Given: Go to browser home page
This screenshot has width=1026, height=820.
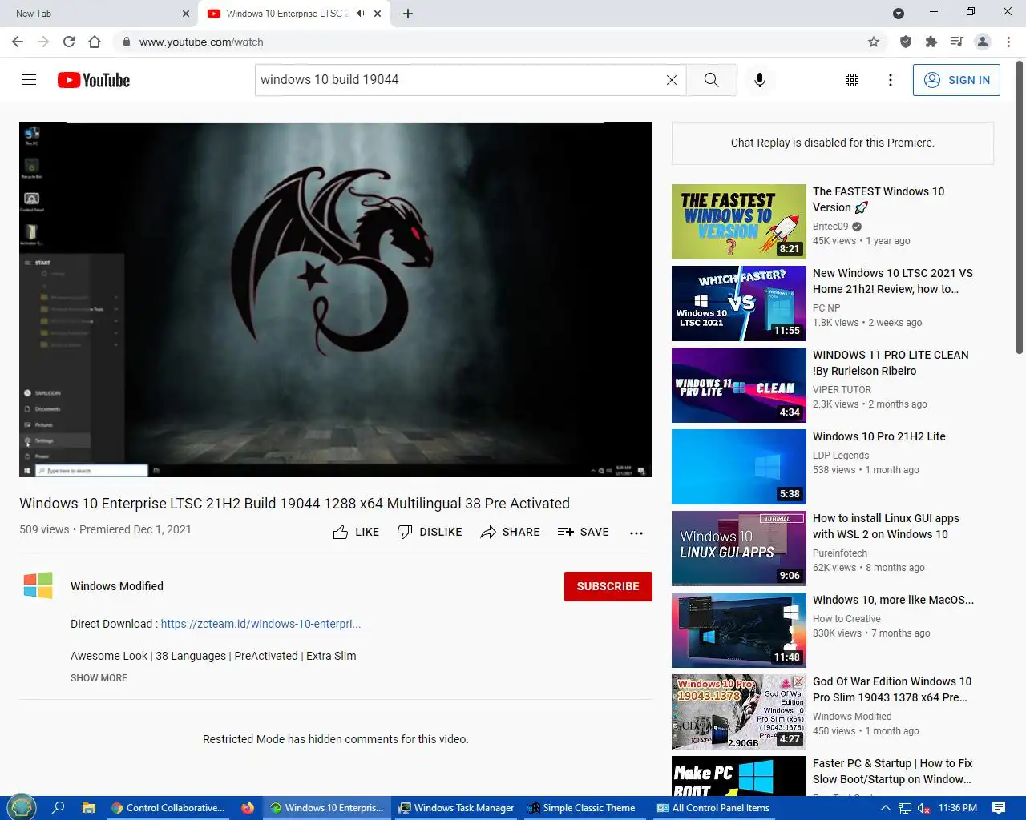Looking at the screenshot, I should 95,42.
